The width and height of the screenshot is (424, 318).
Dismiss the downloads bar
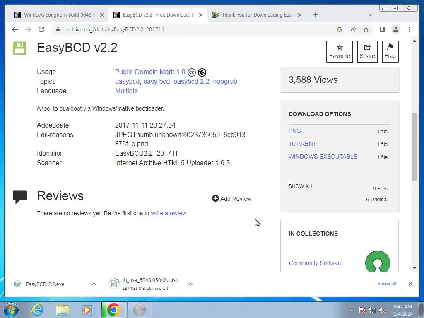point(410,284)
